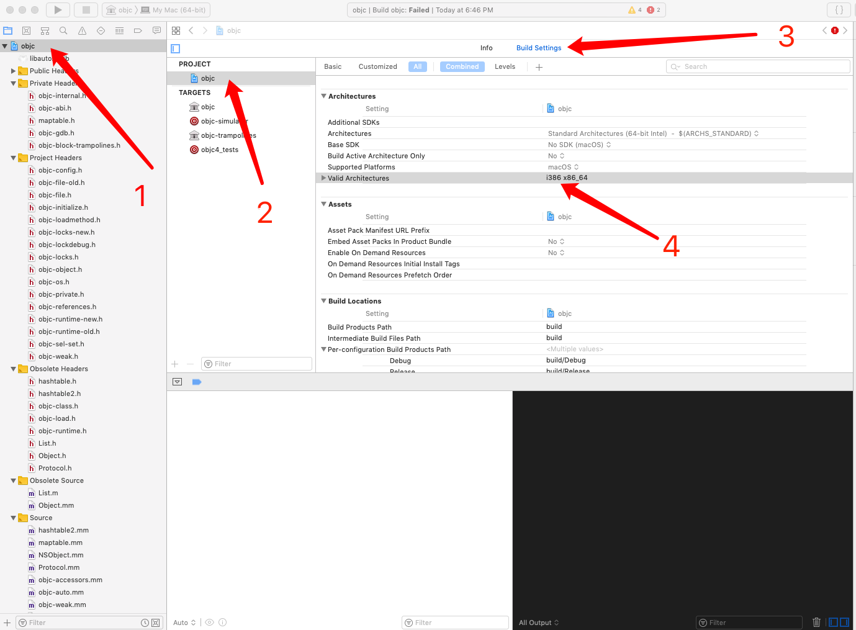Switch to the Info tab
Image resolution: width=856 pixels, height=630 pixels.
point(486,48)
